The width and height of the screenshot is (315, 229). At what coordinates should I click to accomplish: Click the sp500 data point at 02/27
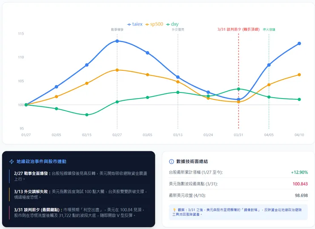tap(117, 70)
